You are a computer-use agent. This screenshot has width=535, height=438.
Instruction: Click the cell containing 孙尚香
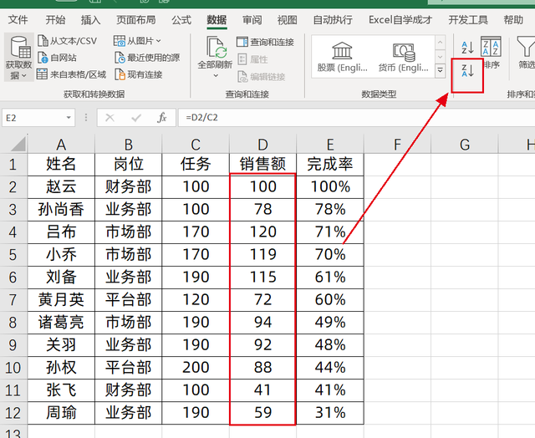pyautogui.click(x=61, y=210)
